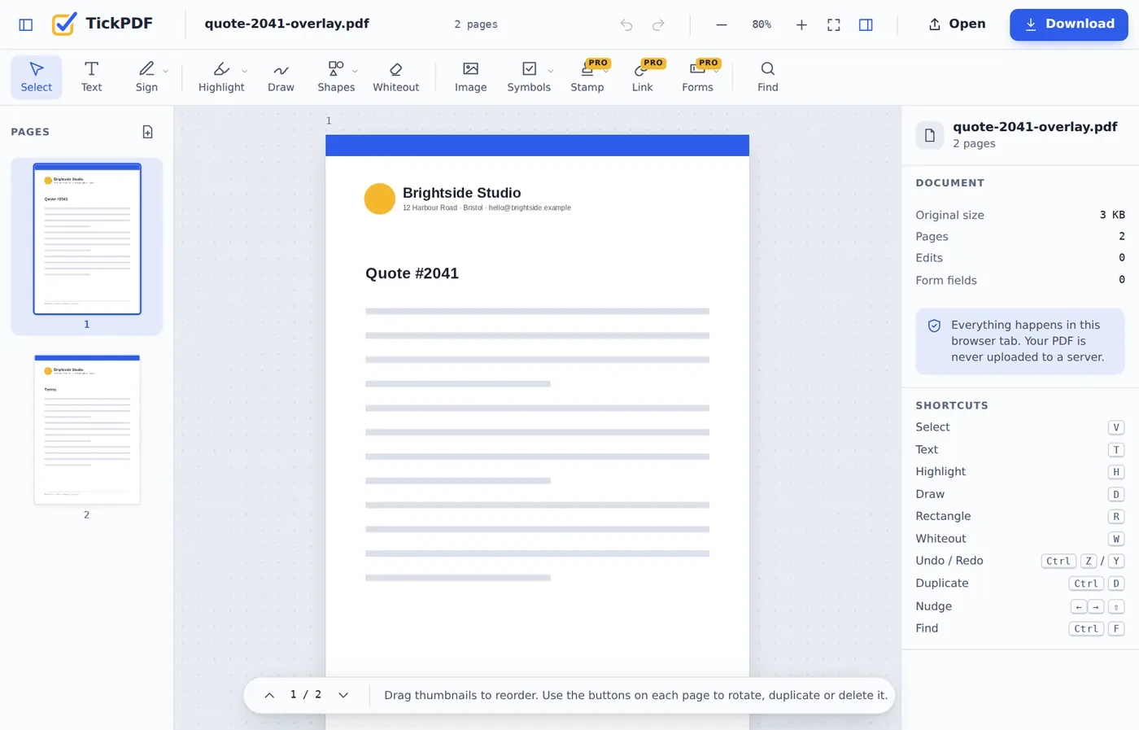Click the Highlight shortcut H key
This screenshot has width=1139, height=730.
(x=1116, y=472)
